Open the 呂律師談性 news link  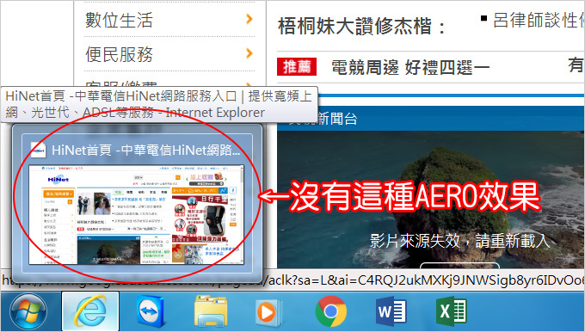point(538,20)
